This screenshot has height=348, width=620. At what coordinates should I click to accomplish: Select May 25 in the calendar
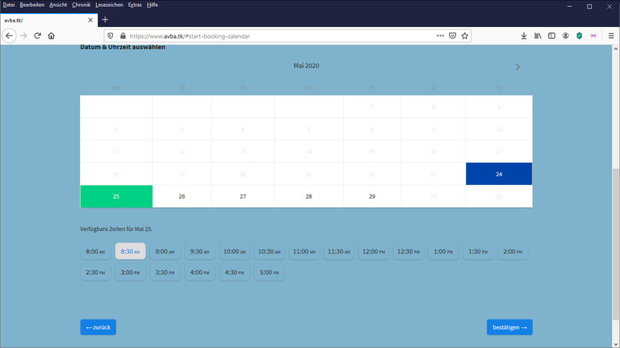pyautogui.click(x=116, y=196)
